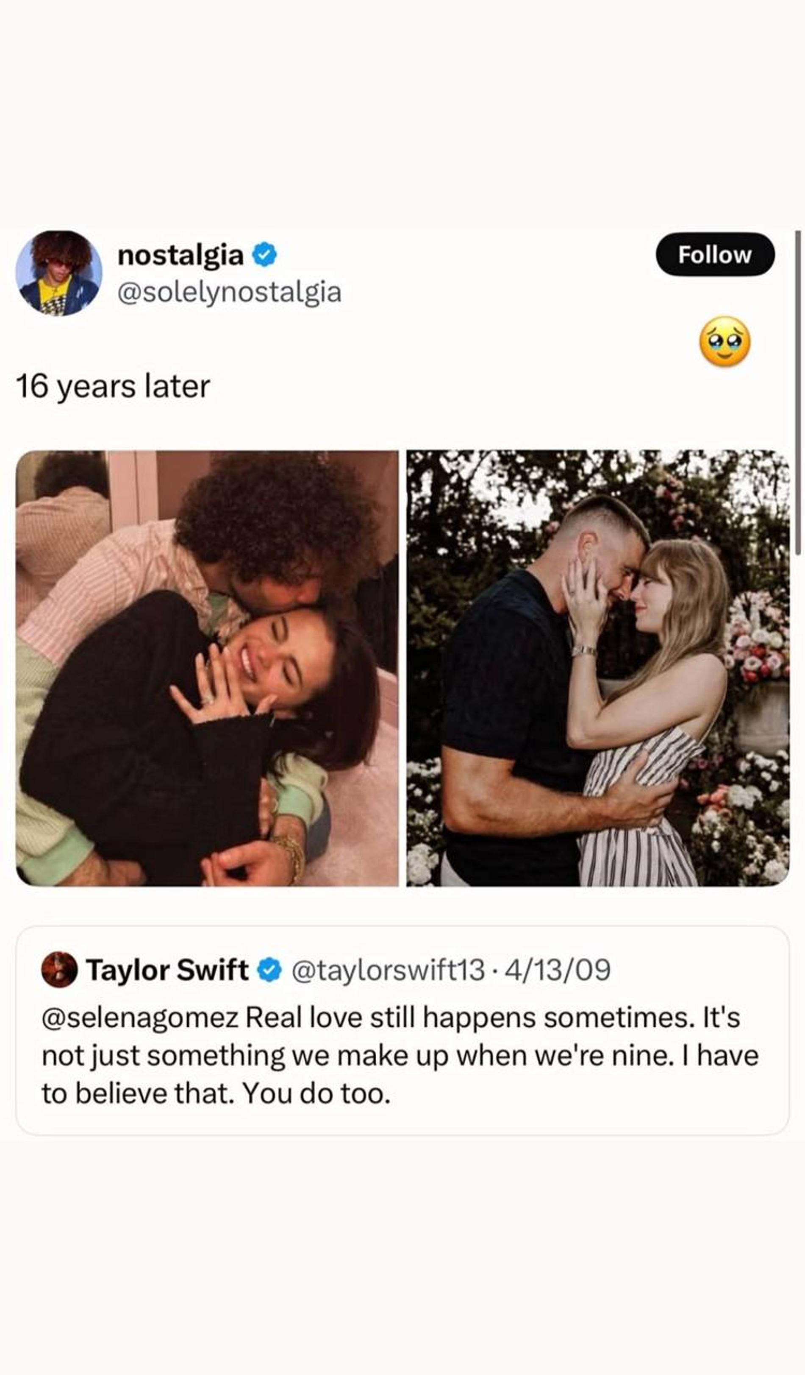Tap the teary pleading face emoji

click(x=724, y=341)
